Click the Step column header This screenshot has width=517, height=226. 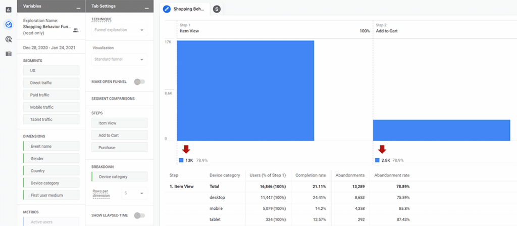[174, 175]
